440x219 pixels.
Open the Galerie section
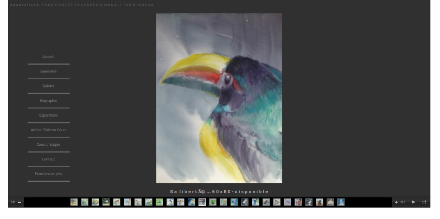[x=49, y=86]
